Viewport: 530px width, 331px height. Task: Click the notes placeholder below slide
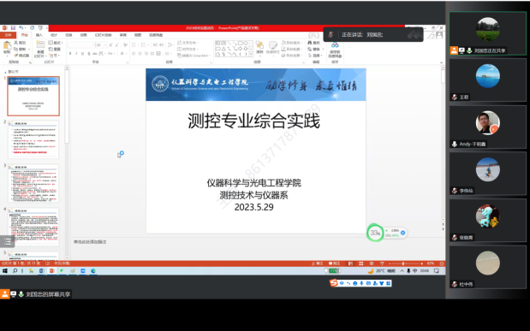(90, 242)
